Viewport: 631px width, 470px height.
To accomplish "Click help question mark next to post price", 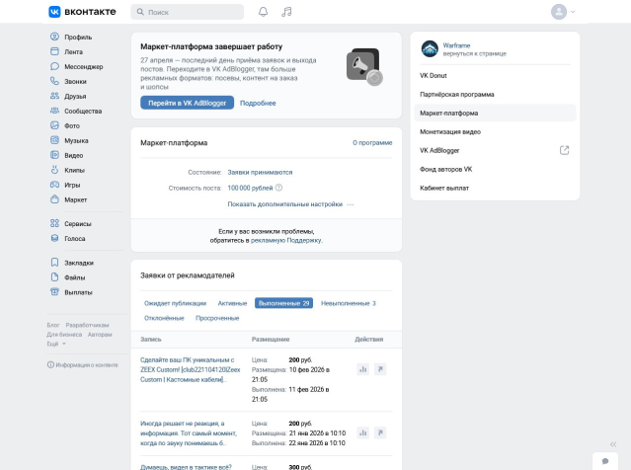I will coord(279,188).
